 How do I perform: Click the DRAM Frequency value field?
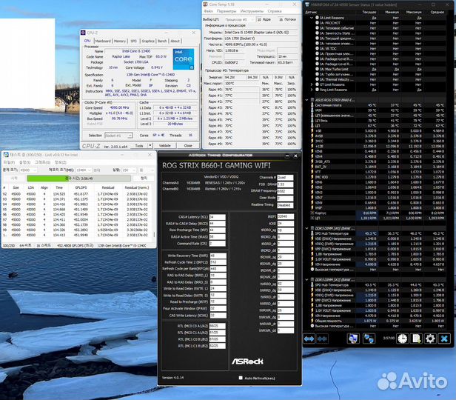[x=285, y=191]
